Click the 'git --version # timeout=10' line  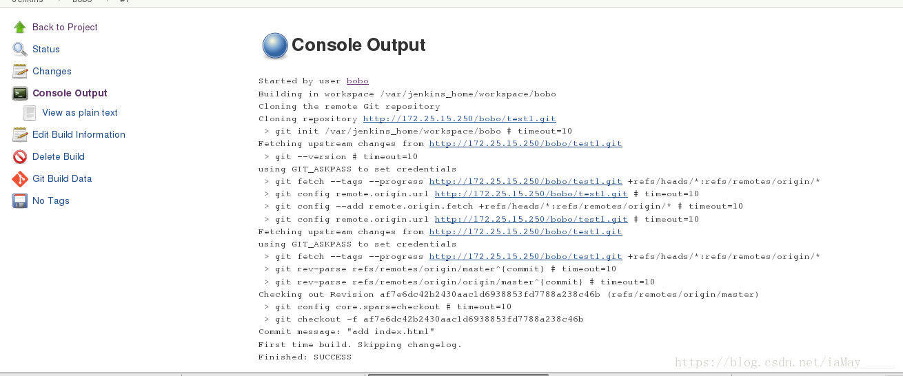coord(341,156)
